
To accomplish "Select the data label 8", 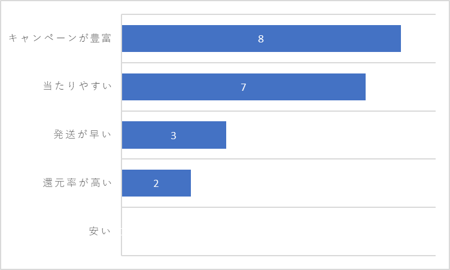I will (x=261, y=39).
